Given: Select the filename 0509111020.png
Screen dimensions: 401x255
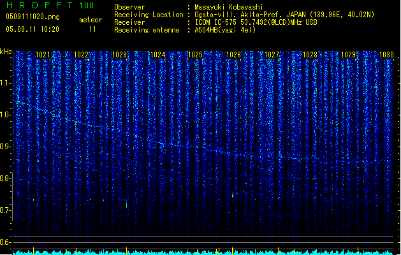Looking at the screenshot, I should pyautogui.click(x=33, y=17).
